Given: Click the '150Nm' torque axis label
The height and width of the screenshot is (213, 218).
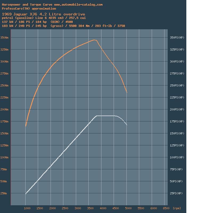Looking at the screenshot, I should [4, 133].
